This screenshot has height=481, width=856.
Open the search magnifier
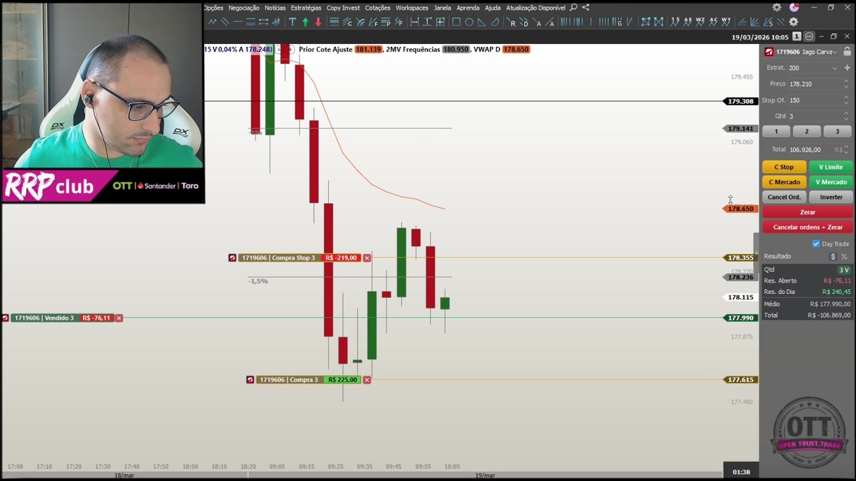point(573,7)
